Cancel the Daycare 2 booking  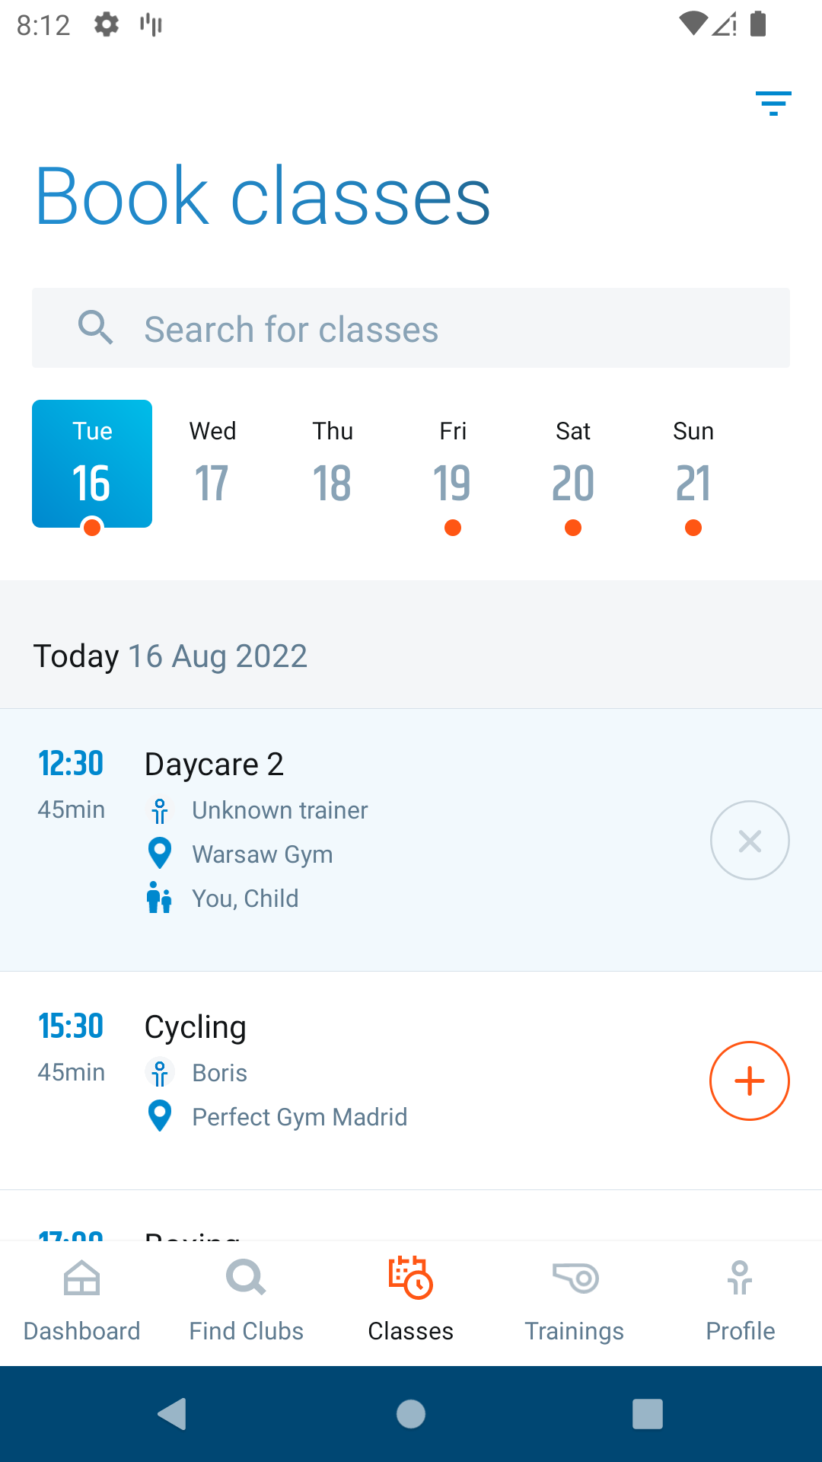click(x=749, y=841)
